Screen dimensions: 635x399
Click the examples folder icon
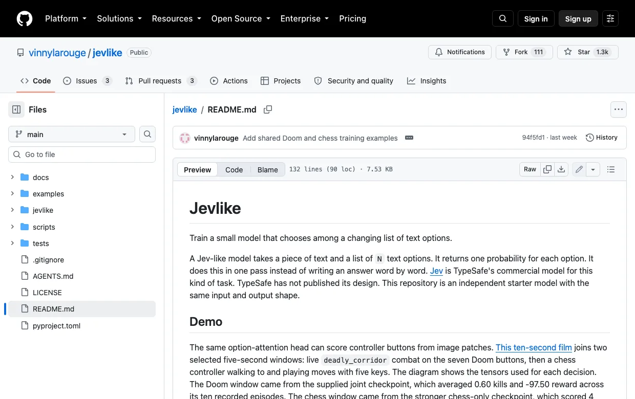click(x=25, y=194)
